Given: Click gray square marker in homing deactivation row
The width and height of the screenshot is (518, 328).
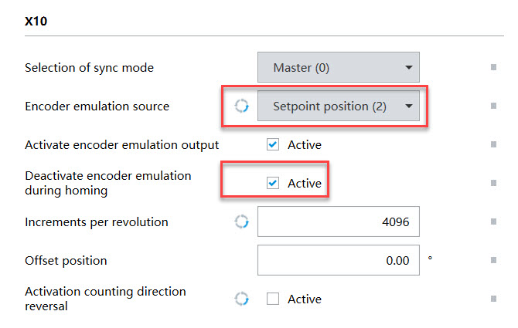Looking at the screenshot, I should tap(493, 183).
